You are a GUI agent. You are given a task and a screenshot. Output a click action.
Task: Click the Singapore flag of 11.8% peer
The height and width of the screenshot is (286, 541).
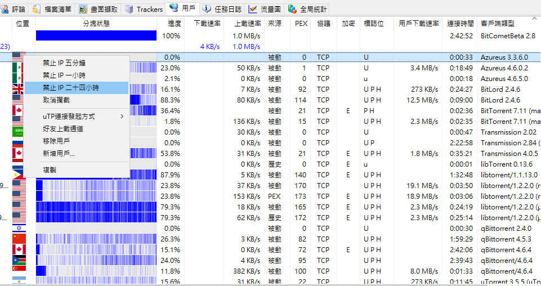point(19,271)
